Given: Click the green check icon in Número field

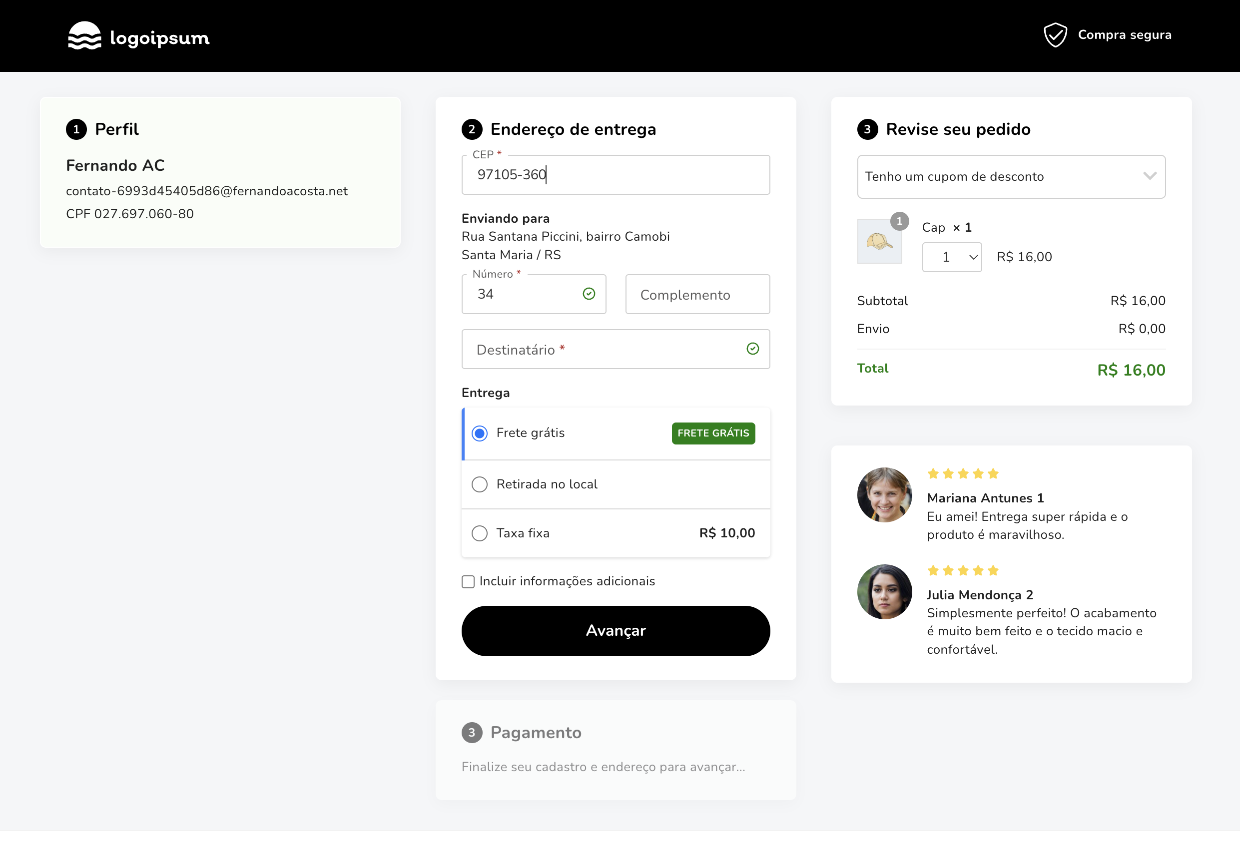Looking at the screenshot, I should pos(589,294).
